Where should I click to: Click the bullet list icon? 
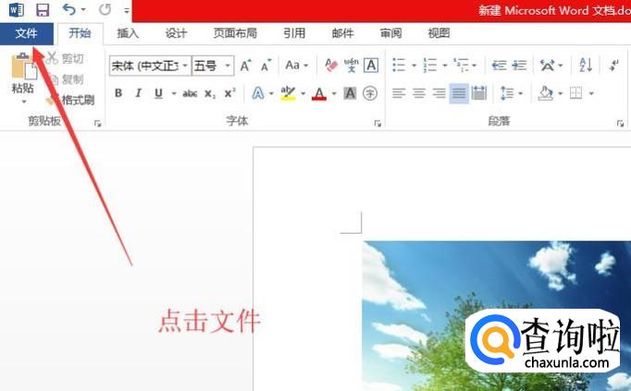(x=398, y=66)
